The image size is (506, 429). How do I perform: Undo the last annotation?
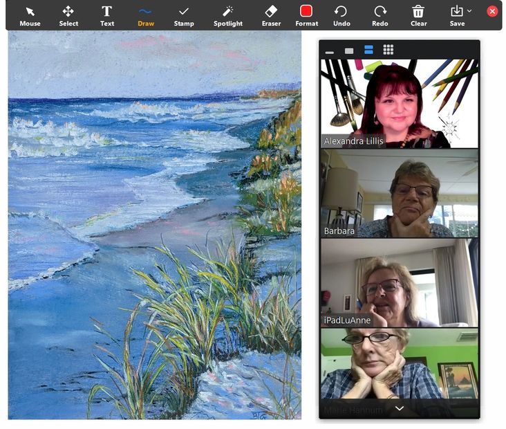coord(341,15)
